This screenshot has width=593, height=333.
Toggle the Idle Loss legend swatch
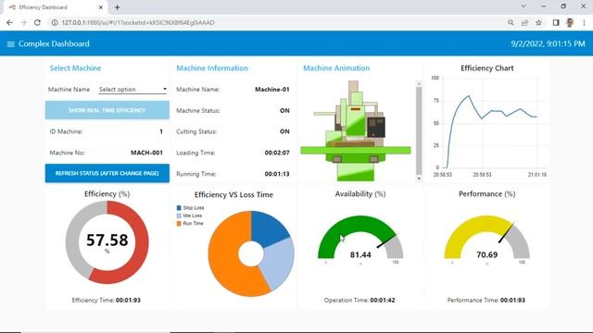179,216
